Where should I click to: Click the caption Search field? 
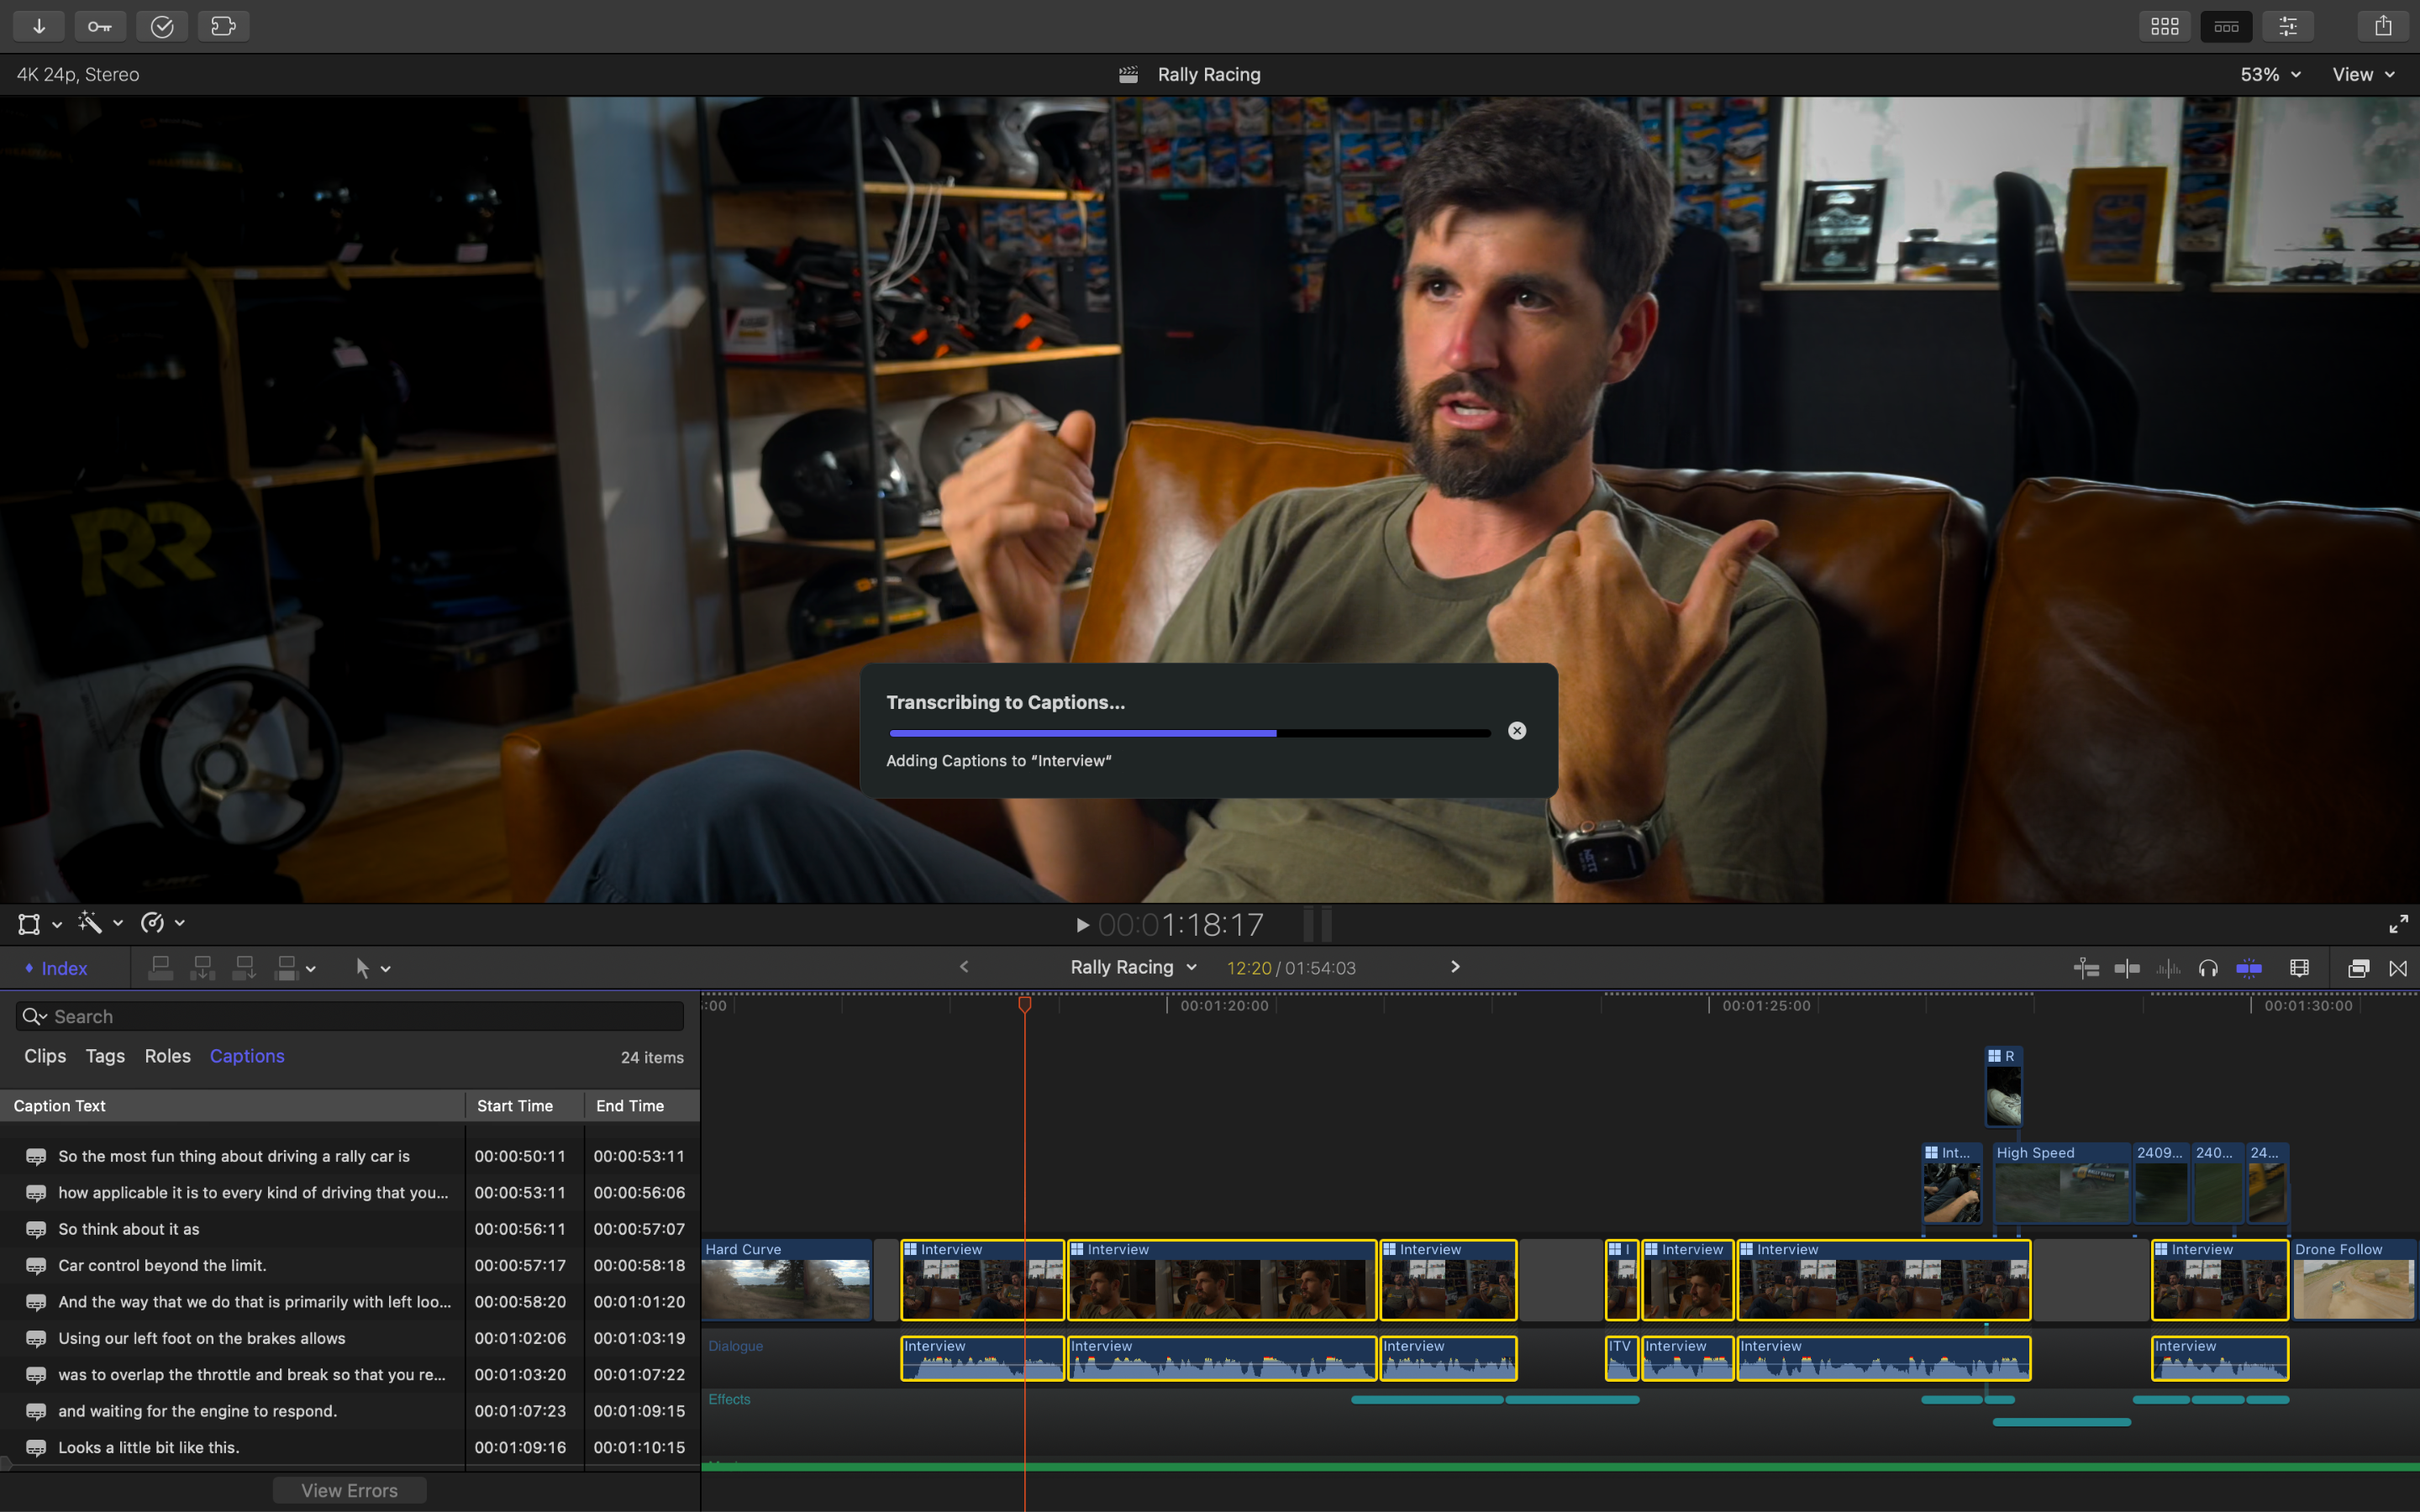(x=349, y=1016)
